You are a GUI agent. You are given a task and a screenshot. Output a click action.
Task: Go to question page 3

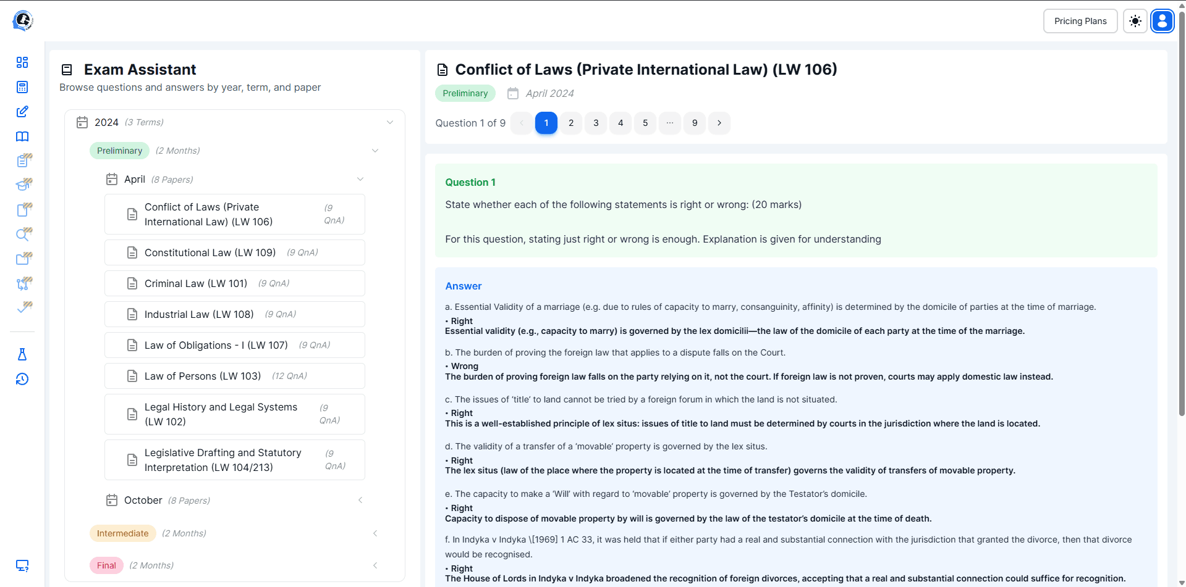(x=596, y=123)
